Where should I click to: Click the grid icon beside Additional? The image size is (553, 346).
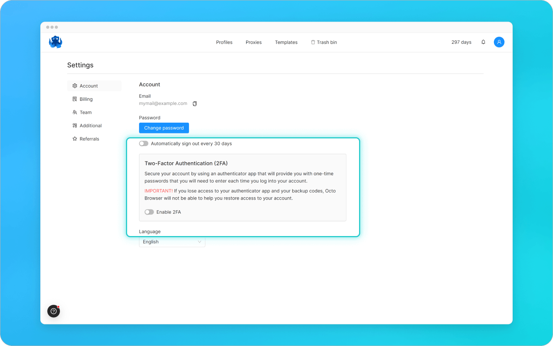pyautogui.click(x=75, y=125)
